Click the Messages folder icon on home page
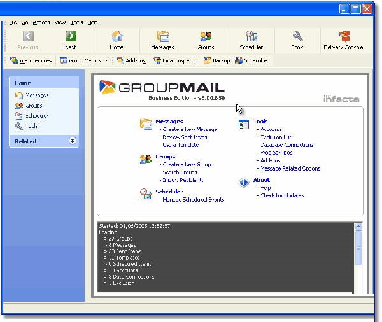This screenshot has width=382, height=322. (146, 123)
